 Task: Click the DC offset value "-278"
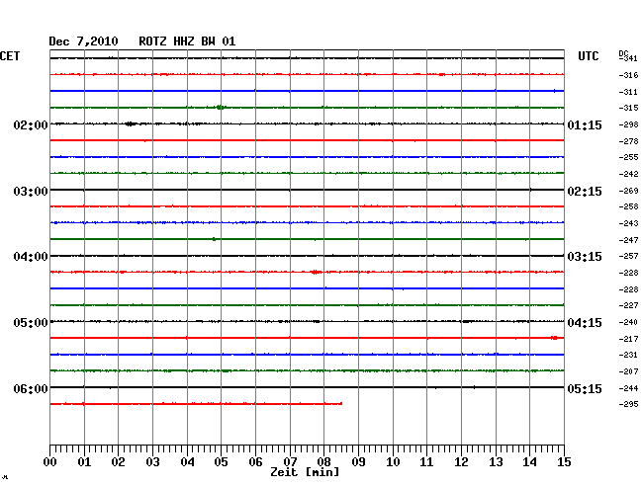pos(628,141)
